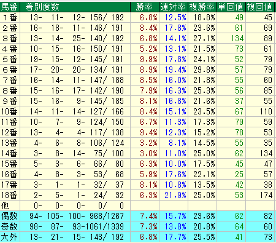The width and height of the screenshot is (276, 243).
Task: Click 10番's 複回値 value 110
Action: 266,111
